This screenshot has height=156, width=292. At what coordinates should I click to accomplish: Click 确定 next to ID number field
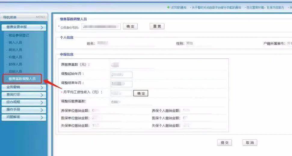click(130, 27)
